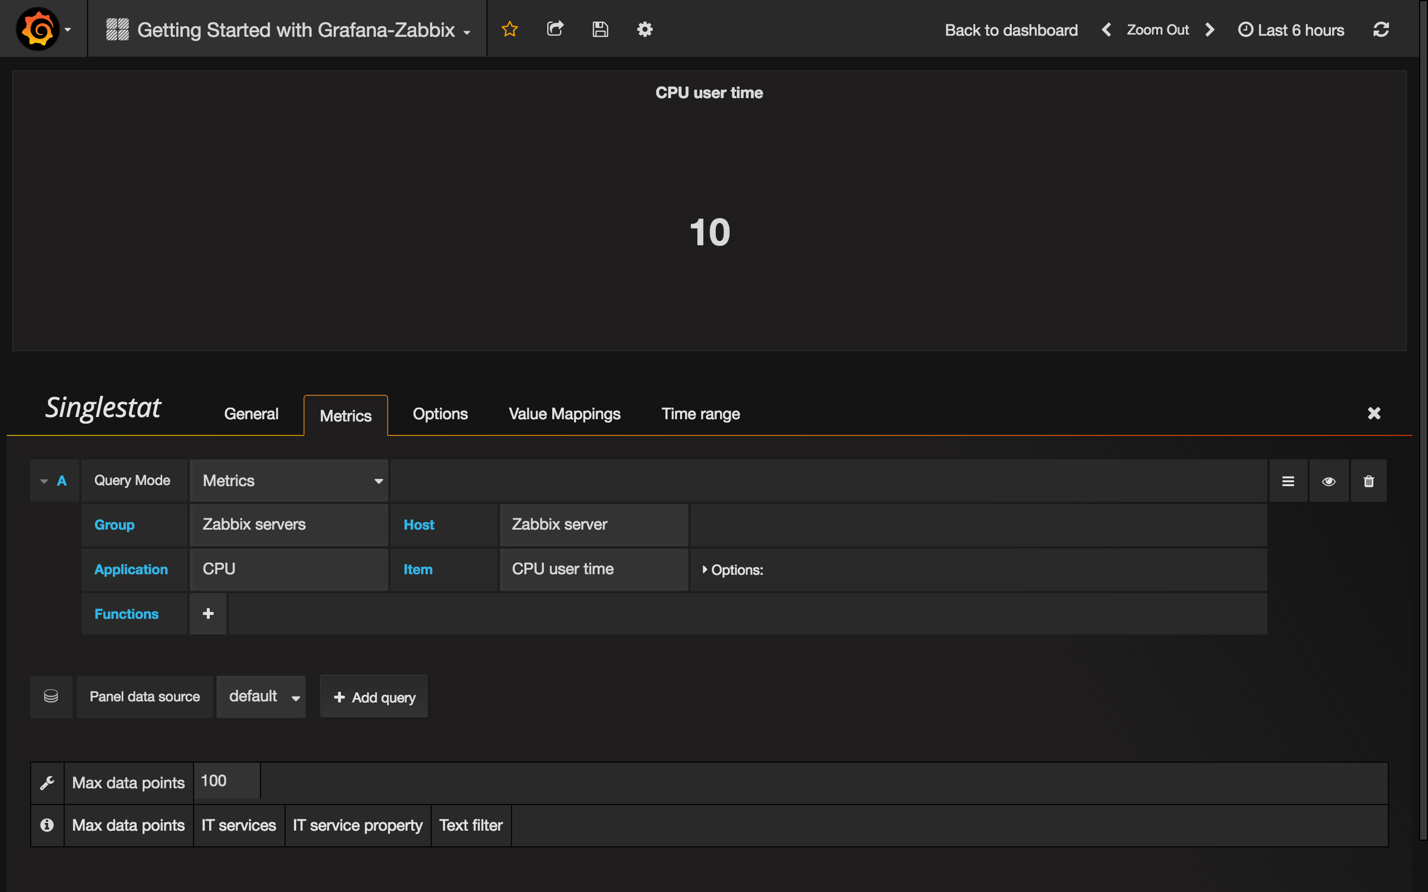Save the dashboard with disk icon
Screen dimensions: 1428x892
600,29
